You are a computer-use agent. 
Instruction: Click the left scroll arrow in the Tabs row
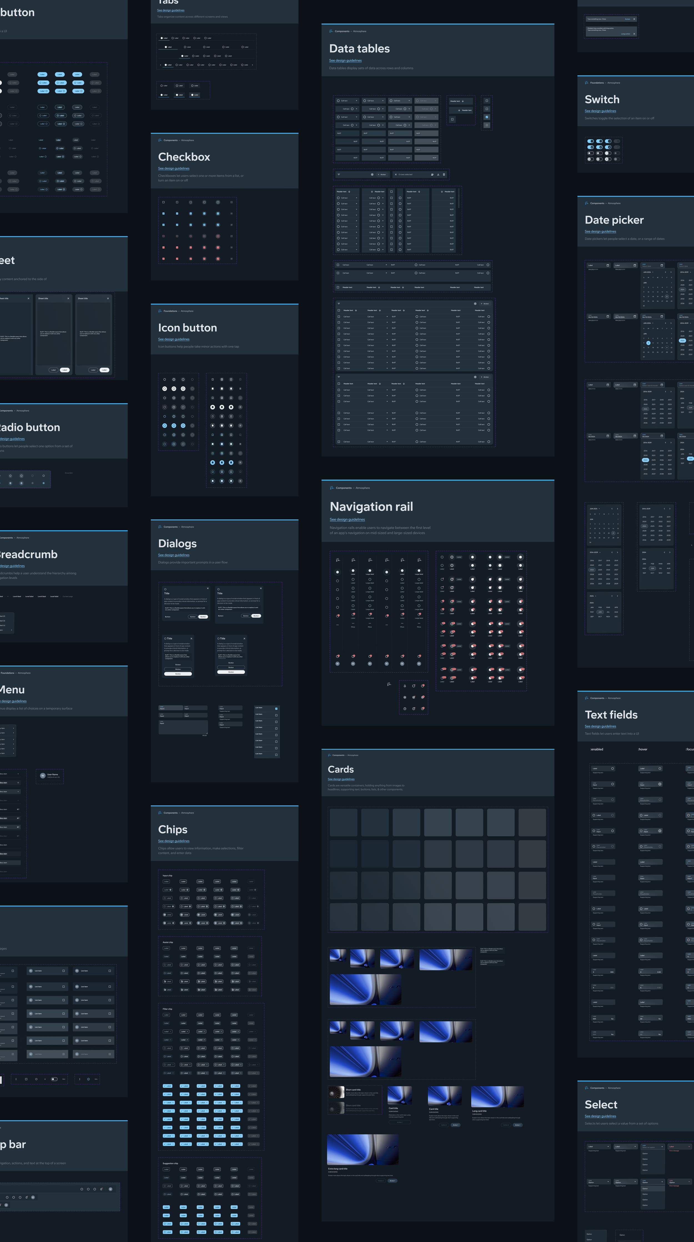coord(160,65)
